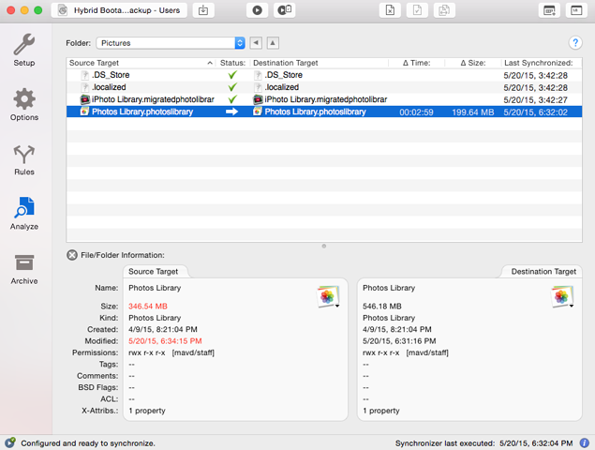This screenshot has width=595, height=450.
Task: Select the Destination Target tab
Action: (543, 272)
